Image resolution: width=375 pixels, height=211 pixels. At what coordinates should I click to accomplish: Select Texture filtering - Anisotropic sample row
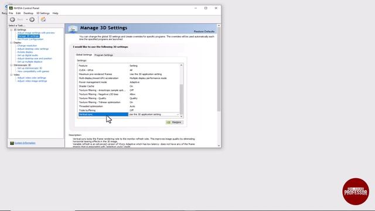(129, 90)
